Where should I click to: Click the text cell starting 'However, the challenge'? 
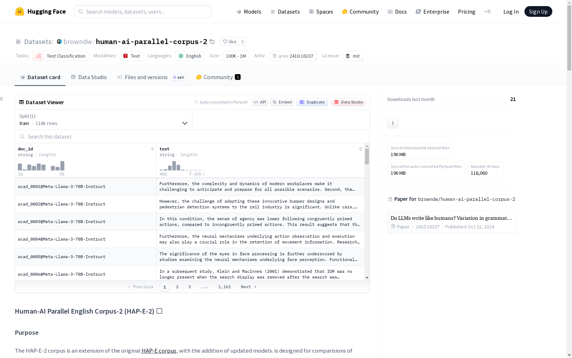tap(260, 204)
